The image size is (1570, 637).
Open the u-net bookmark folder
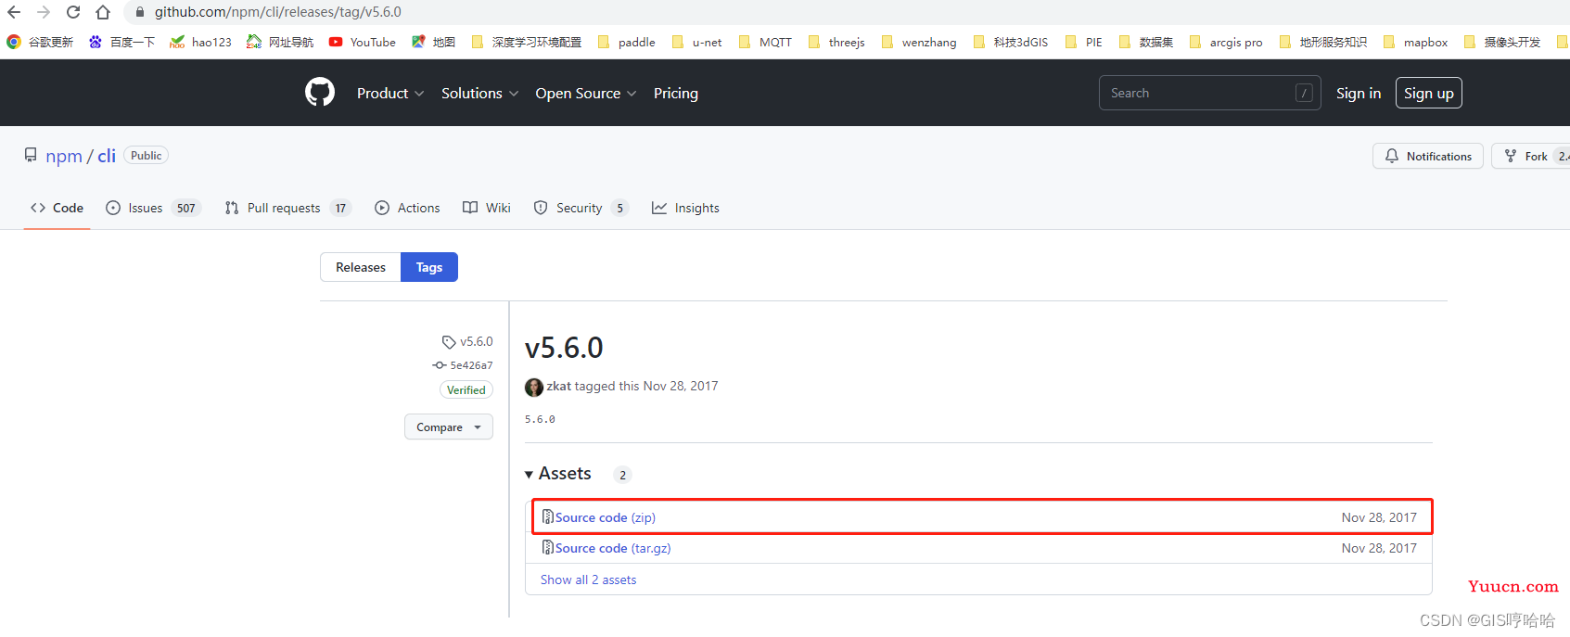[697, 42]
